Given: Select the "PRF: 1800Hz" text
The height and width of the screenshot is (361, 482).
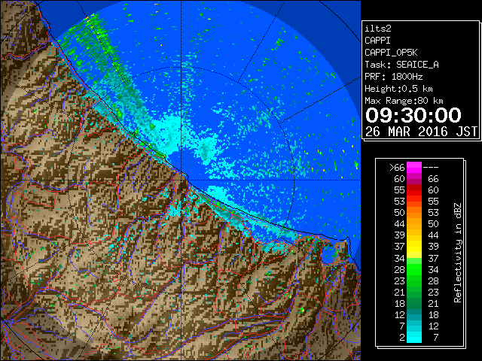Looking at the screenshot, I should tap(395, 77).
